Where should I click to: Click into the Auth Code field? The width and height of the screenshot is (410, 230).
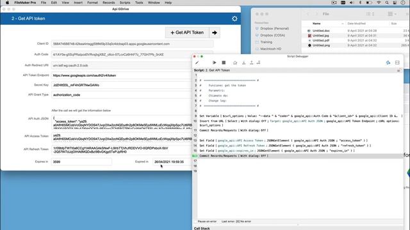coord(132,54)
